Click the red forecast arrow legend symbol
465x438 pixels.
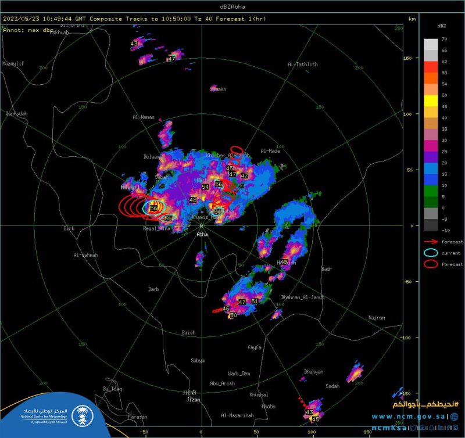431,242
